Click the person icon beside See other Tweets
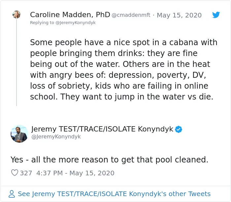This screenshot has width=231, height=202. (12, 194)
